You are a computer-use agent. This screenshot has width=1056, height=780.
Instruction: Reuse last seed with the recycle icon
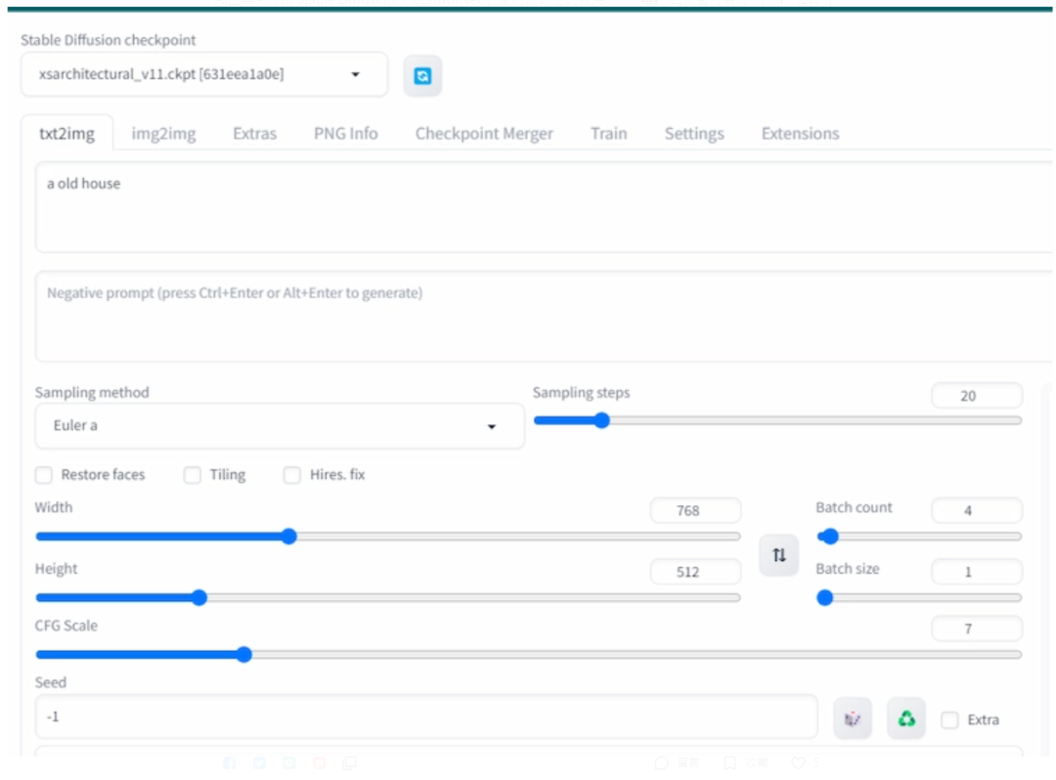click(906, 718)
